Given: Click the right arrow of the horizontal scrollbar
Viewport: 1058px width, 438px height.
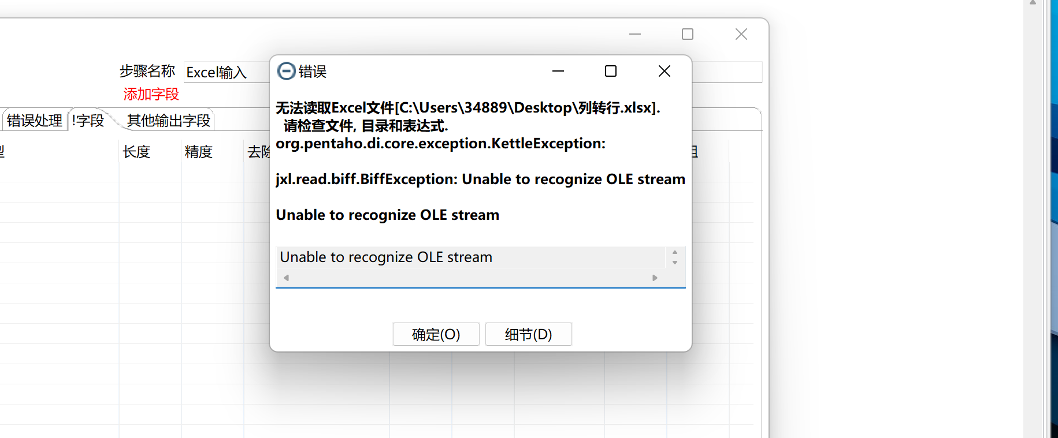Looking at the screenshot, I should (655, 278).
